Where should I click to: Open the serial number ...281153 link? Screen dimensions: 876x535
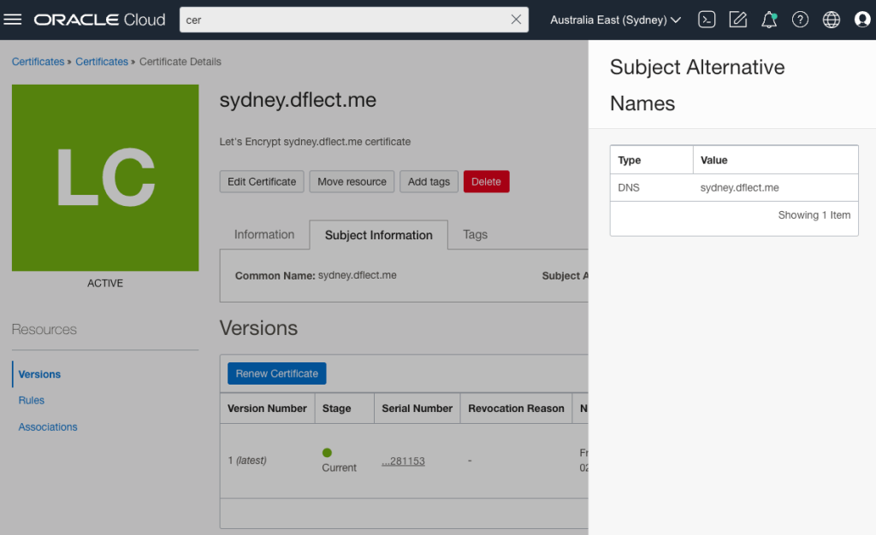coord(403,462)
